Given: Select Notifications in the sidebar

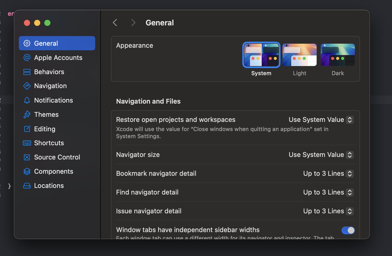Looking at the screenshot, I should click(57, 100).
